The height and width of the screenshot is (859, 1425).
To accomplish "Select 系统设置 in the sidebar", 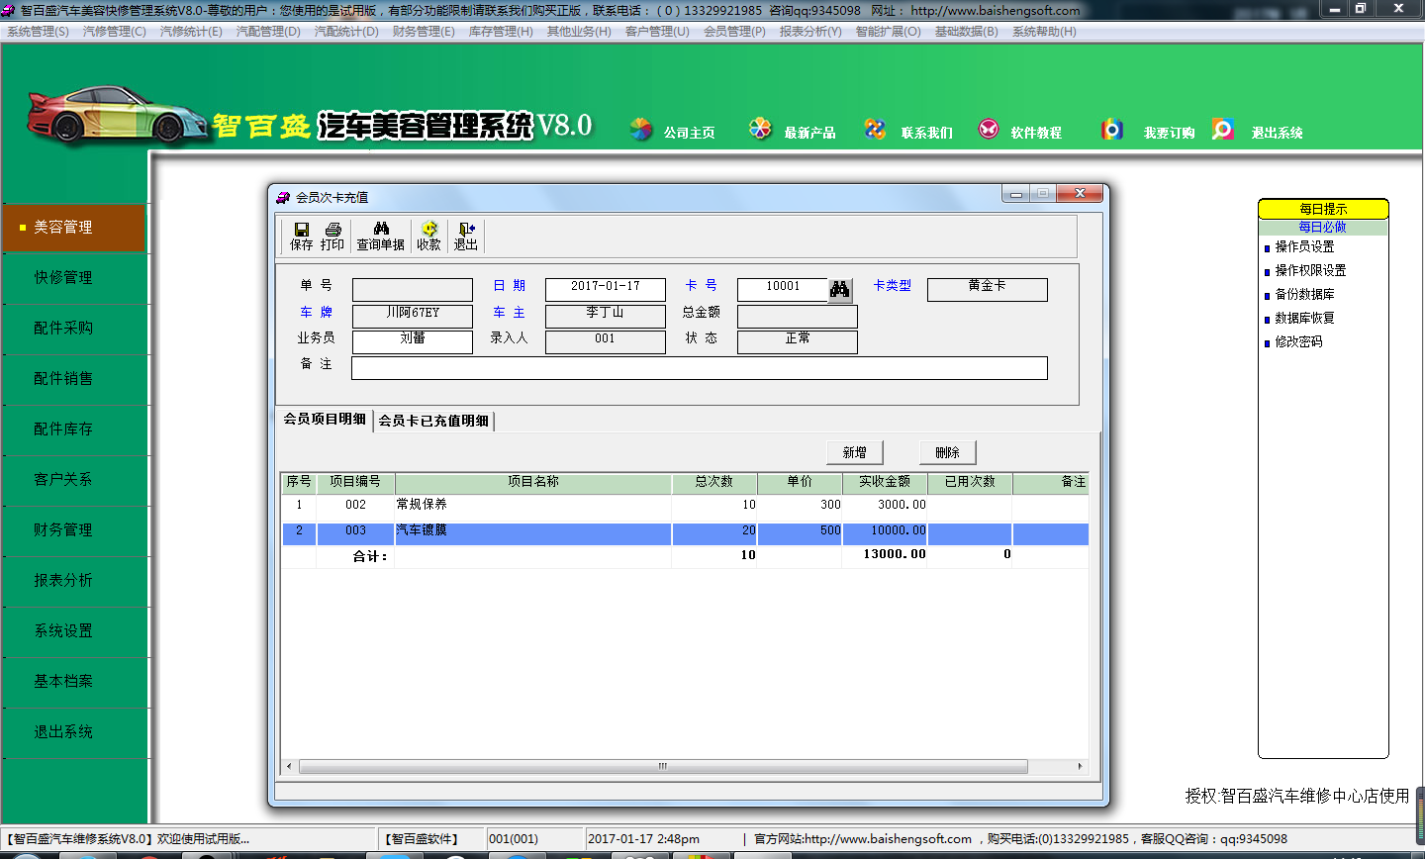I will (x=74, y=631).
